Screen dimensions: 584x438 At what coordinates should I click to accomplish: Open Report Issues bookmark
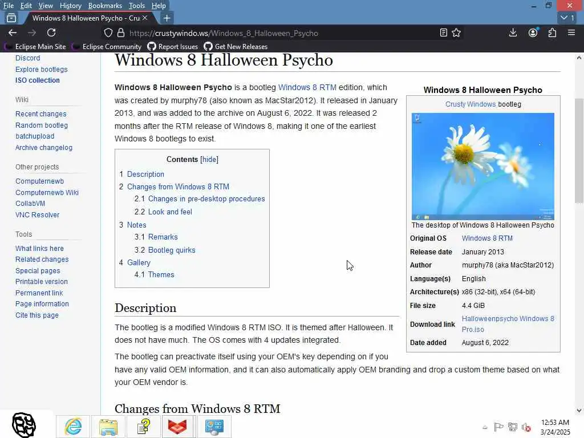173,47
